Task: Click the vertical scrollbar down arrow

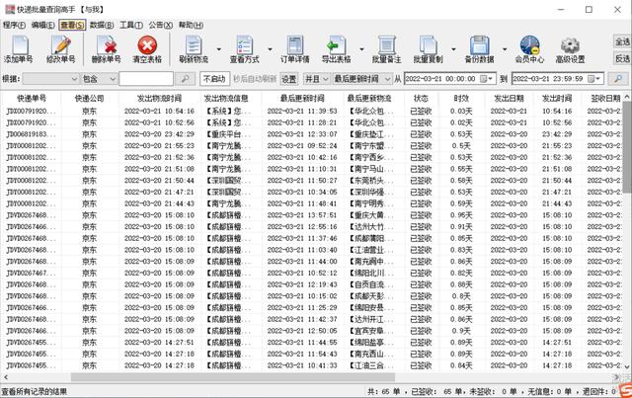Action: [x=627, y=366]
